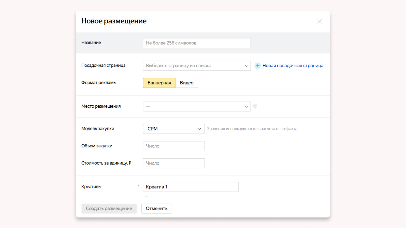406x228 pixels.
Task: Click the Название field label
Action: pos(91,43)
